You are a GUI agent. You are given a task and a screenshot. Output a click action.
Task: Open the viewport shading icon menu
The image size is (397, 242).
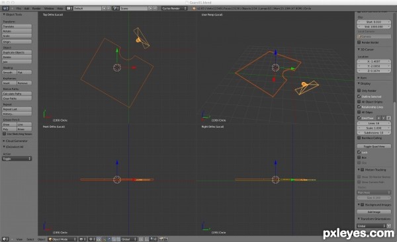[x=83, y=239]
